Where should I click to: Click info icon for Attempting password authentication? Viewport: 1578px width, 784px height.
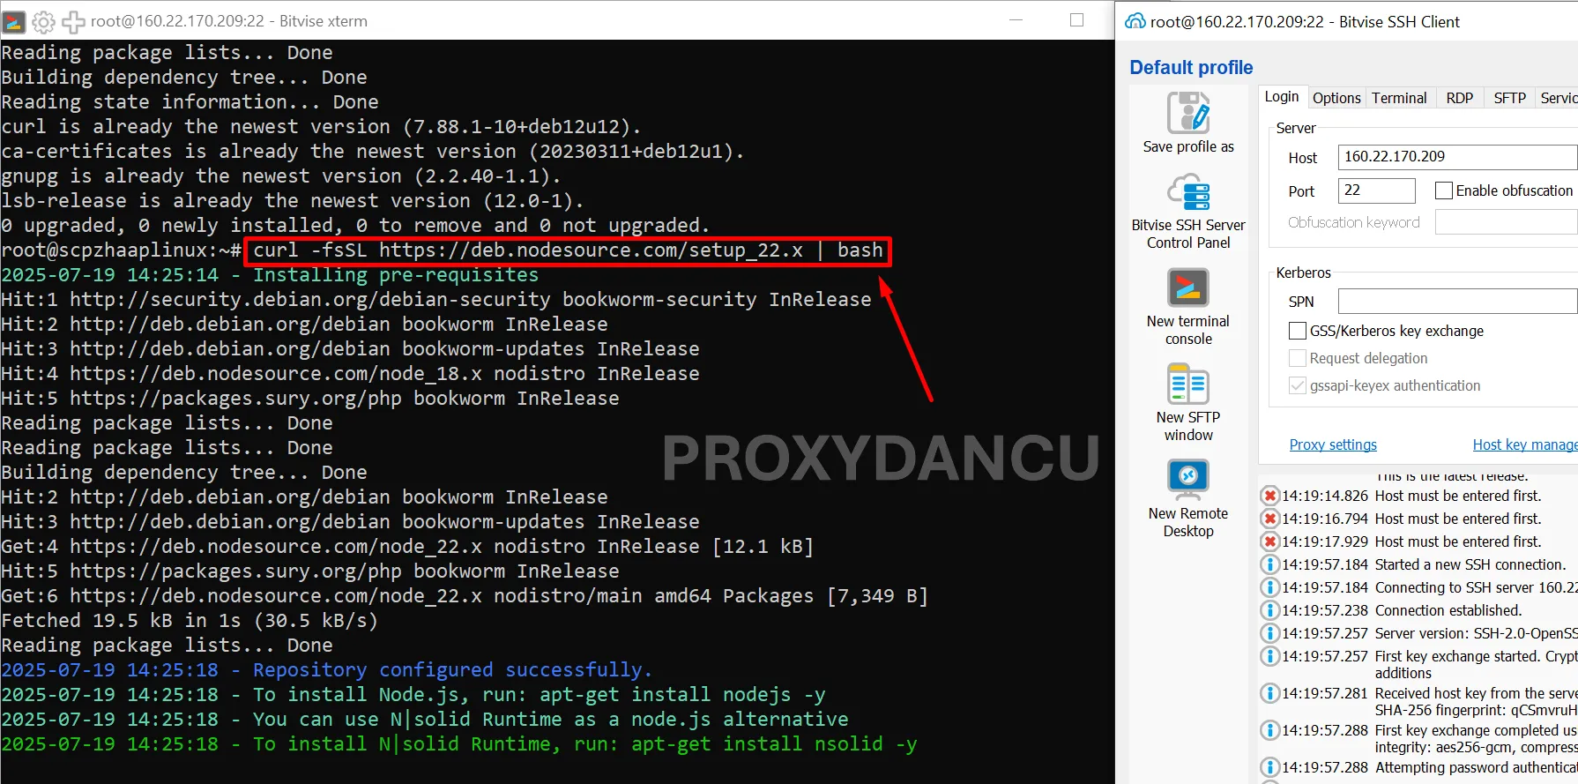click(x=1270, y=767)
